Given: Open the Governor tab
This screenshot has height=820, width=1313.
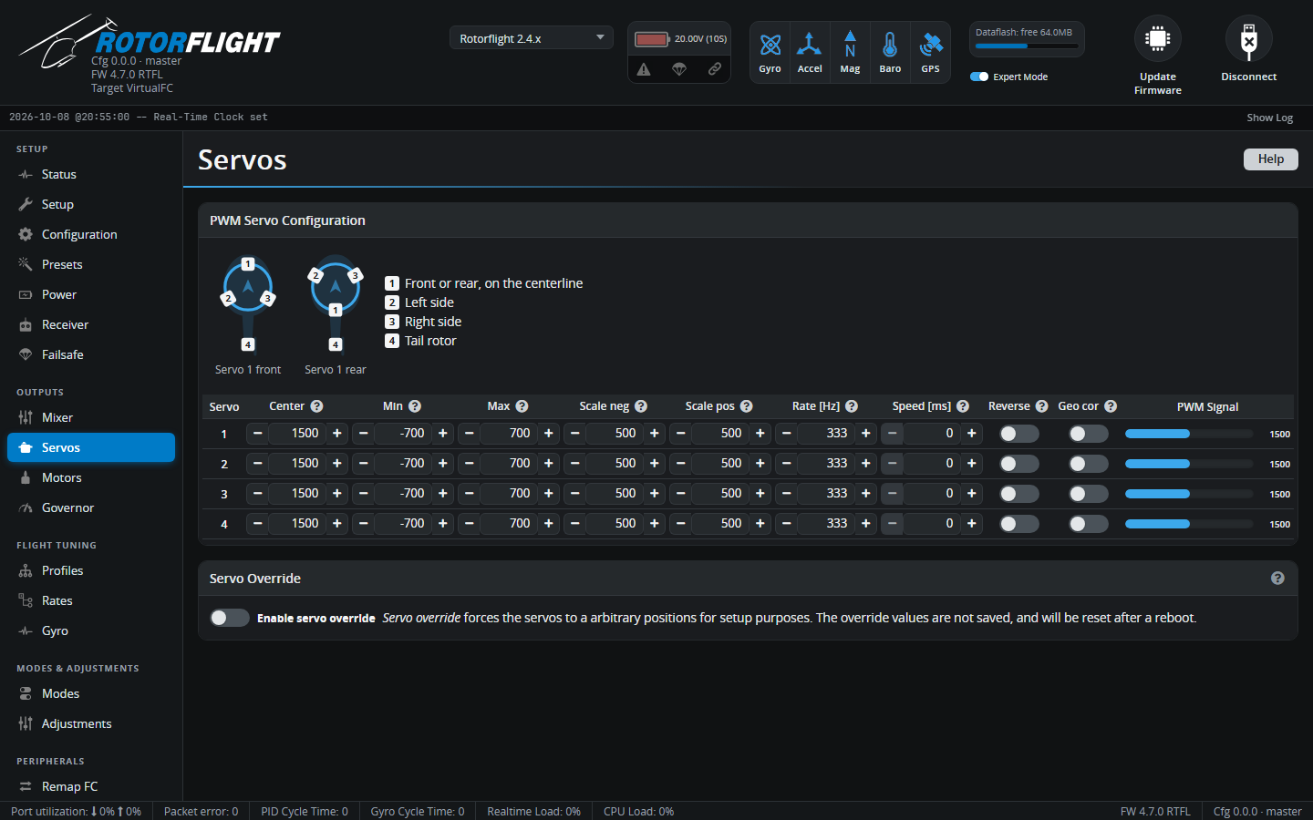Looking at the screenshot, I should [x=91, y=507].
